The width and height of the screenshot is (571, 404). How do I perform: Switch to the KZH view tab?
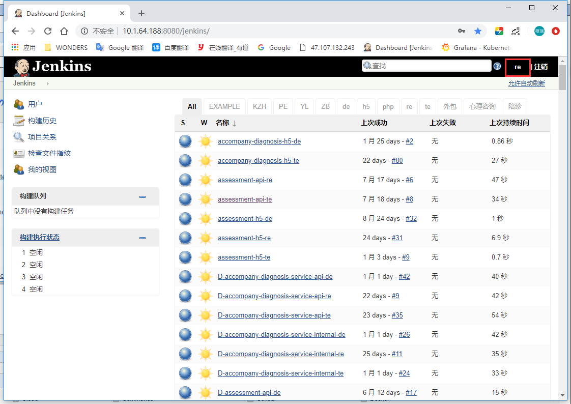click(259, 107)
